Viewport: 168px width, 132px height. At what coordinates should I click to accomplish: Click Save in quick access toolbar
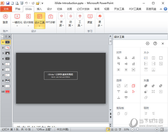click(8, 3)
